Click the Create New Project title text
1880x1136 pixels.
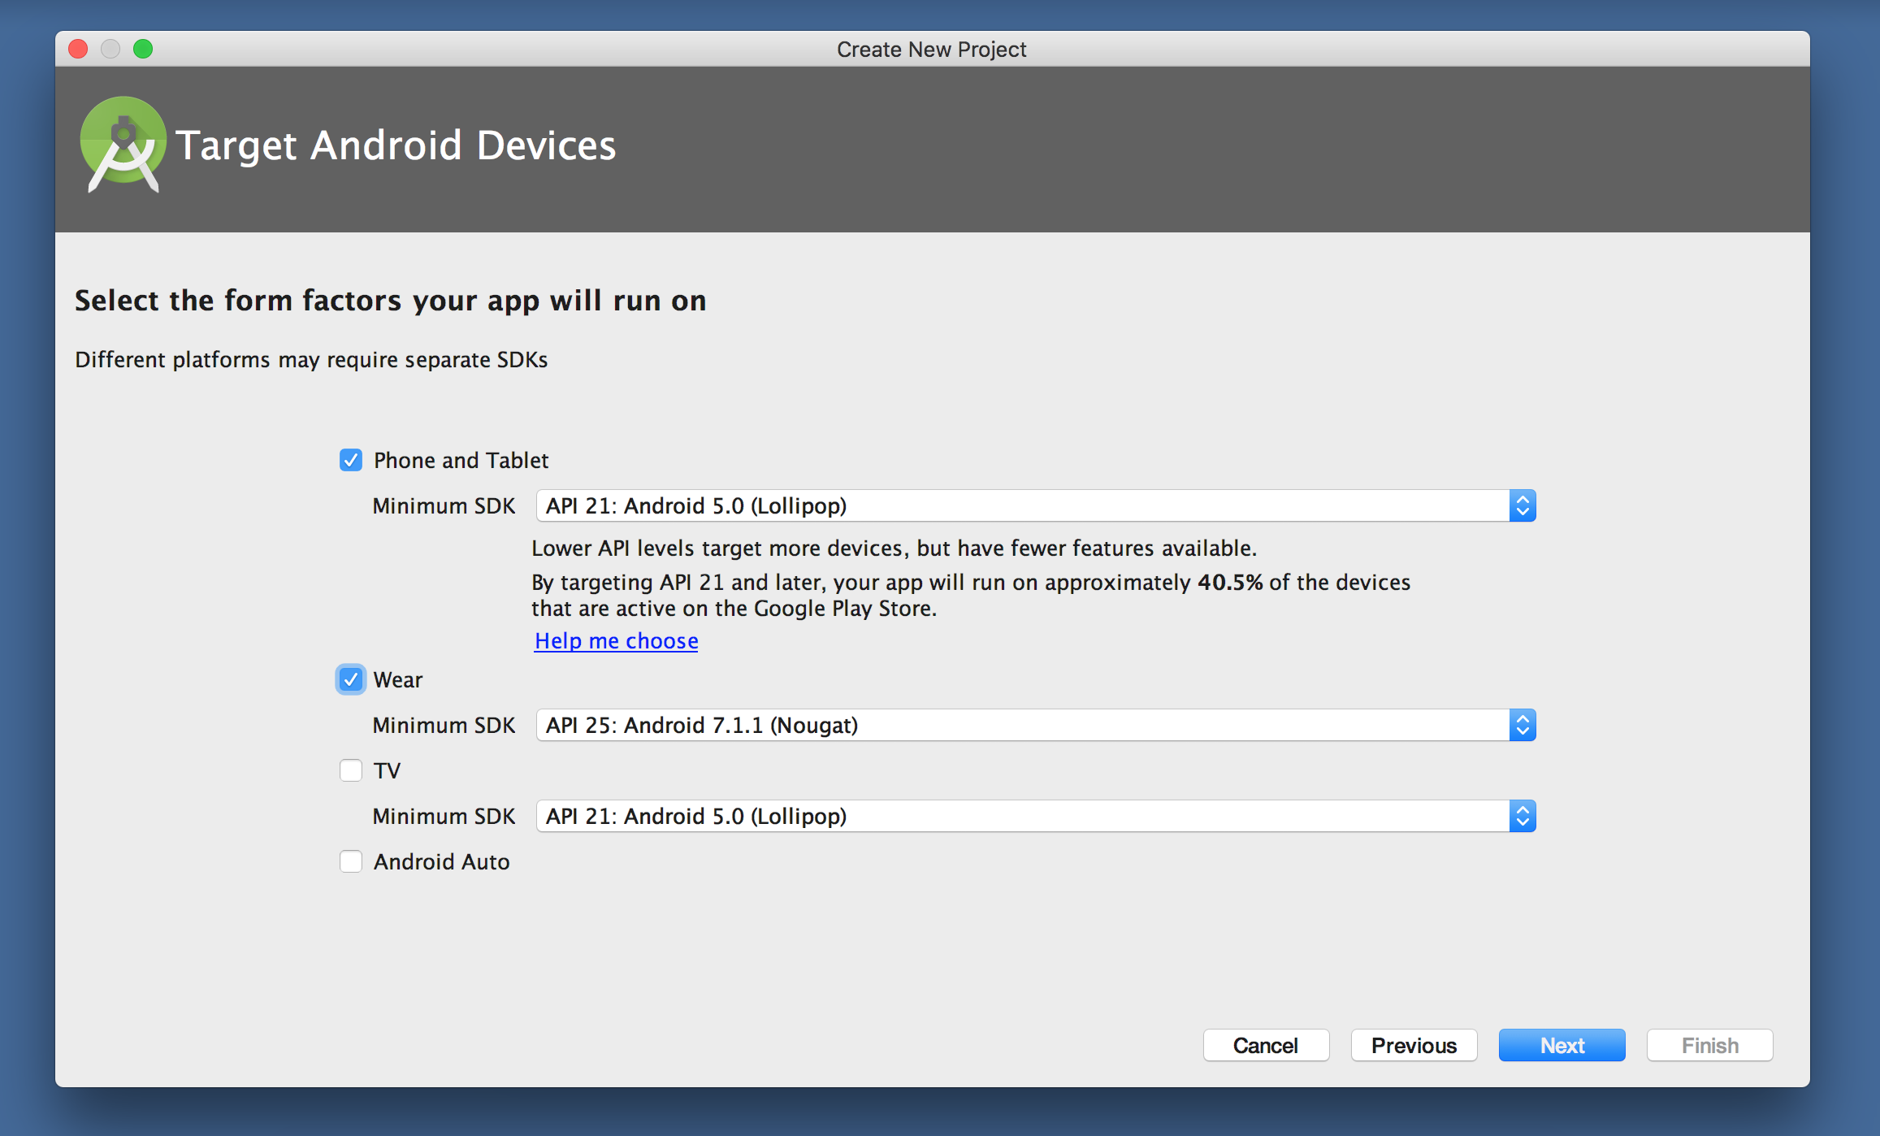932,50
